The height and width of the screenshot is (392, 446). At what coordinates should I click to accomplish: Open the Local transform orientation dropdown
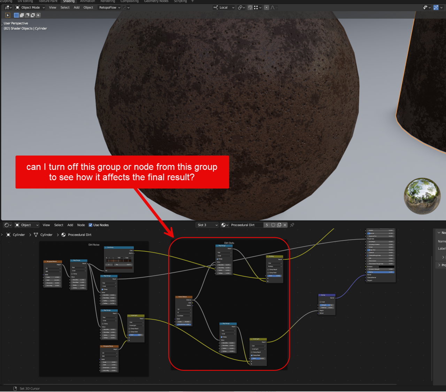(x=224, y=7)
